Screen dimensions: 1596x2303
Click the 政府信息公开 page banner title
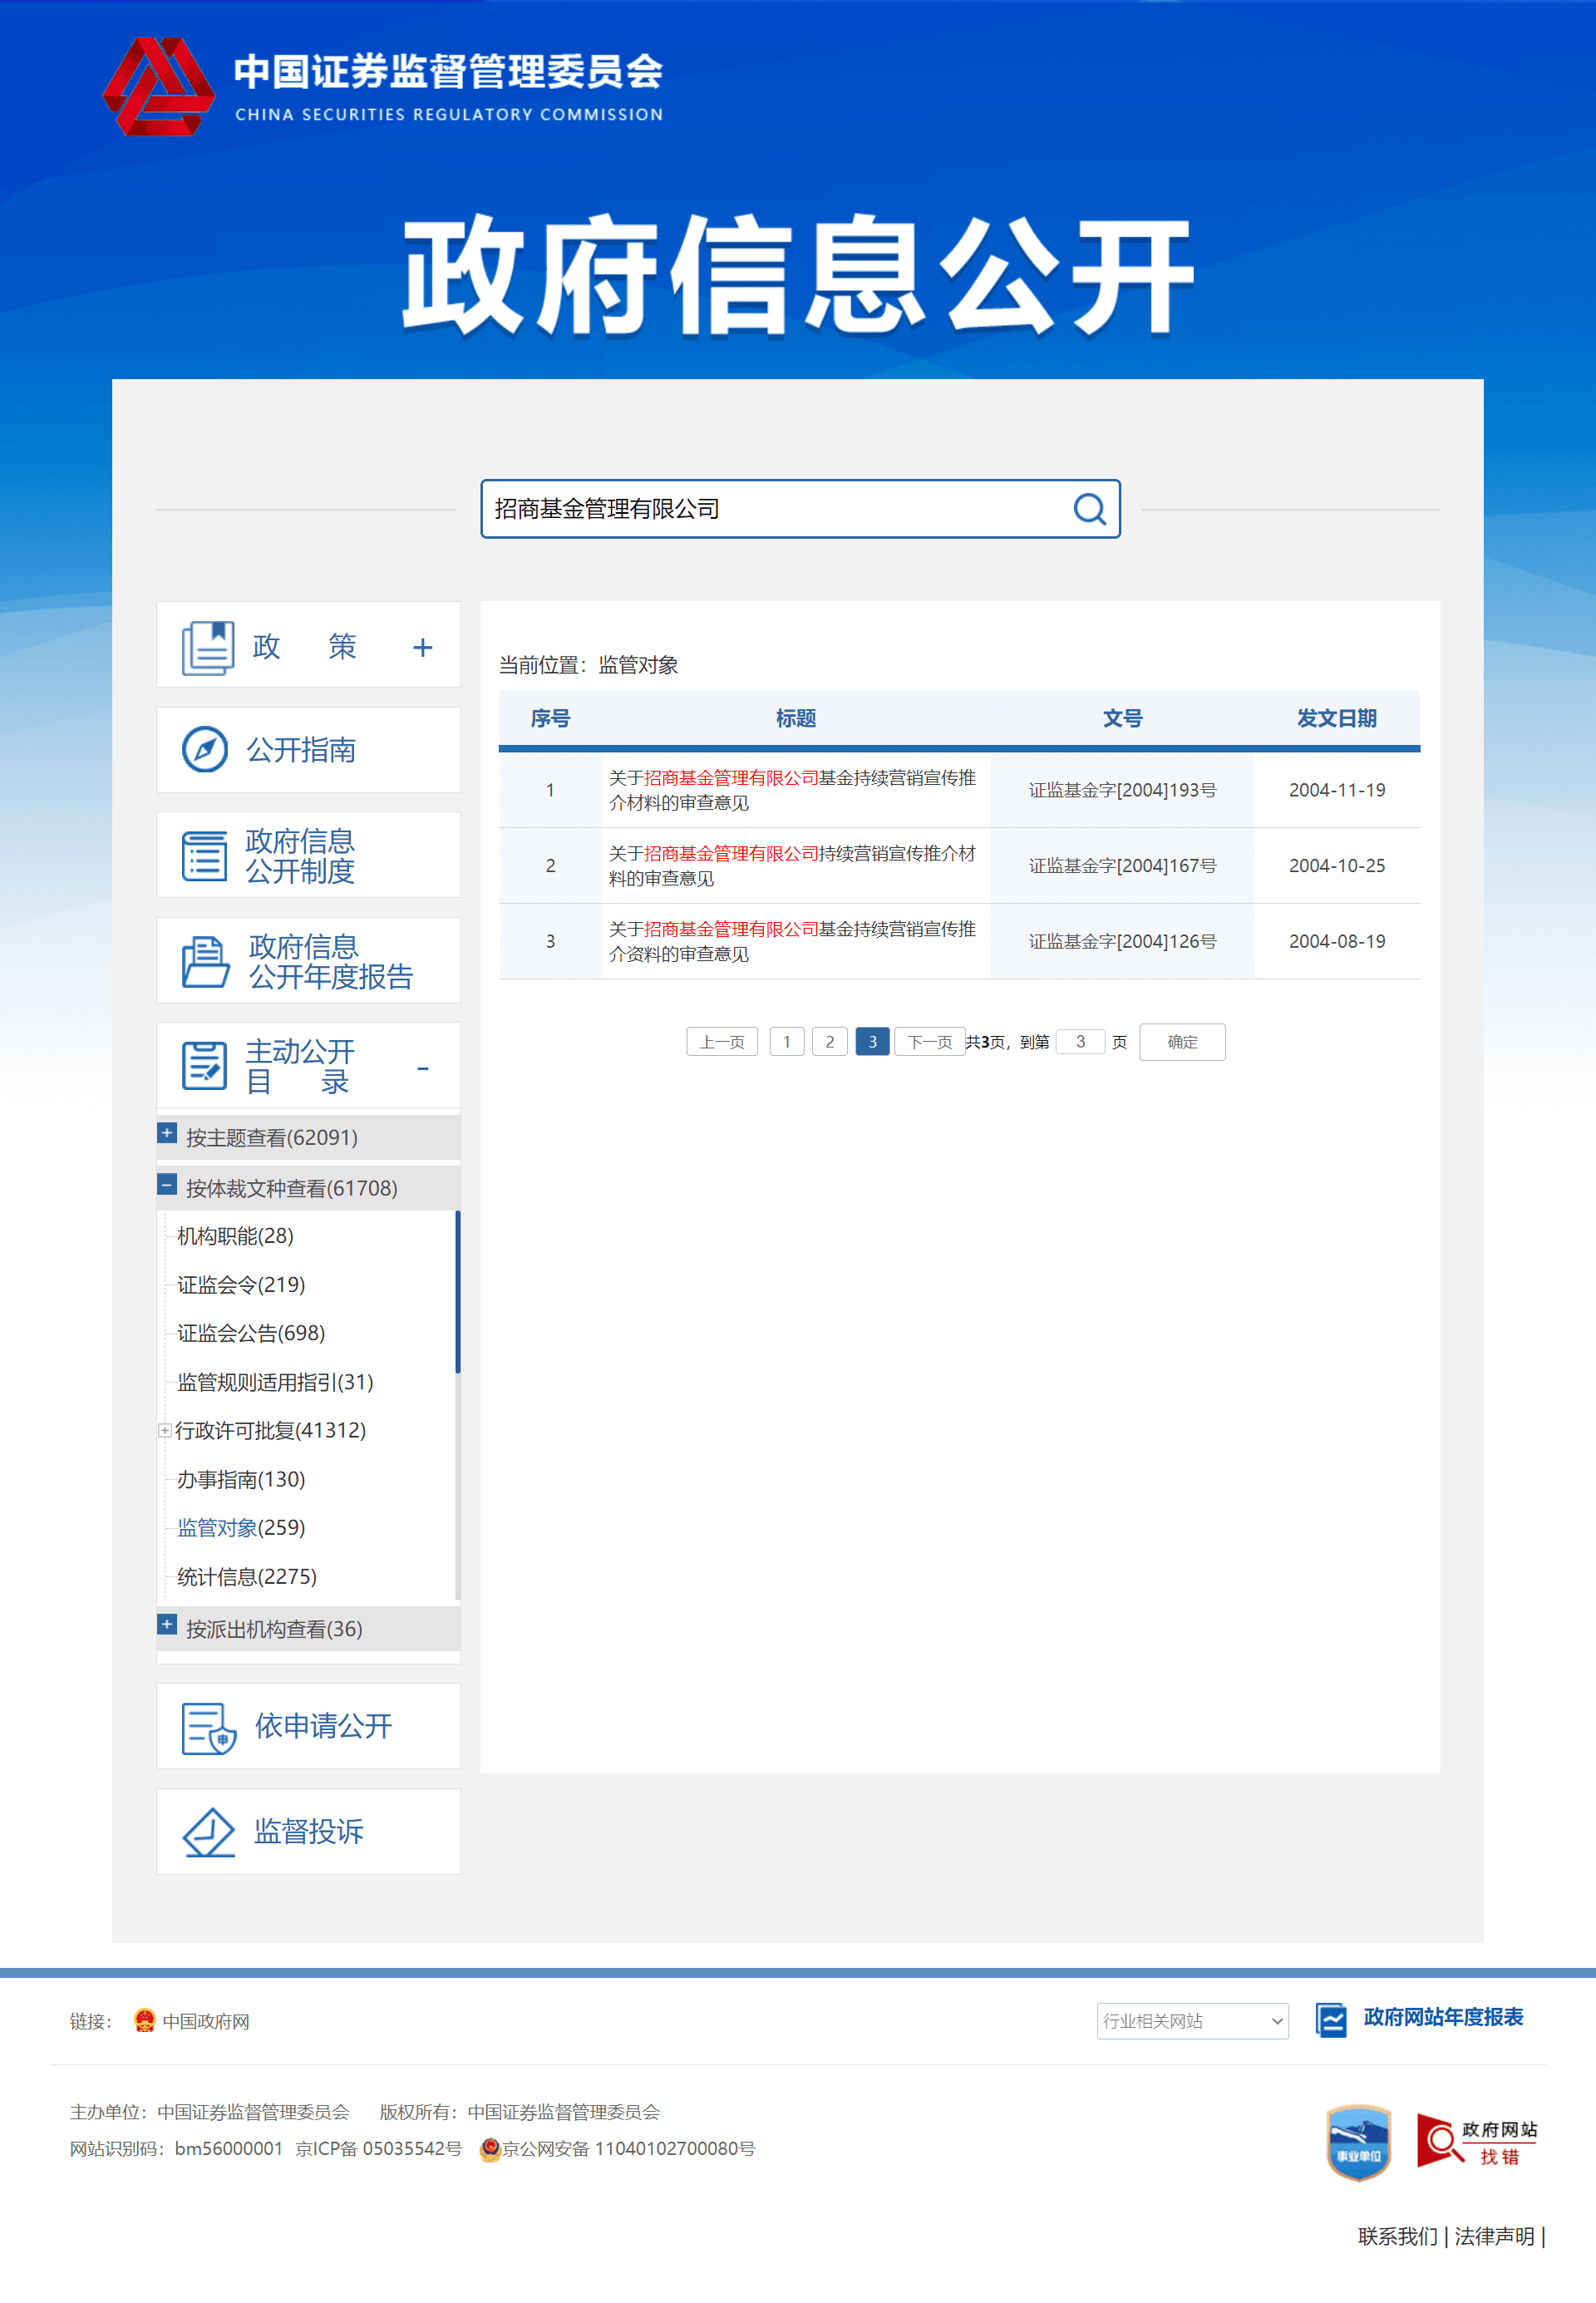[798, 274]
